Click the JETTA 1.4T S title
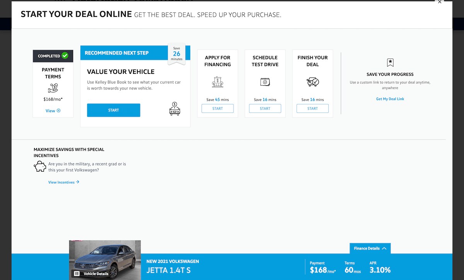 [169, 270]
